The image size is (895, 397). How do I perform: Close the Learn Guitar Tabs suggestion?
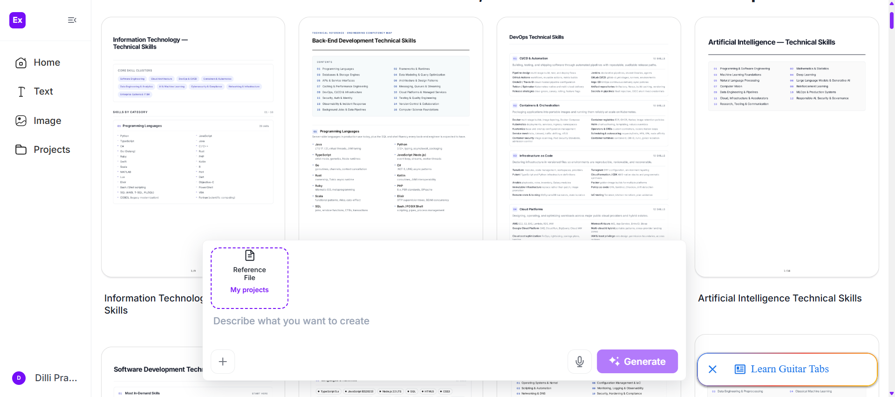[712, 370]
